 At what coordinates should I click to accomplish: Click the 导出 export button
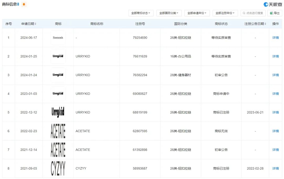pyautogui.click(x=275, y=13)
